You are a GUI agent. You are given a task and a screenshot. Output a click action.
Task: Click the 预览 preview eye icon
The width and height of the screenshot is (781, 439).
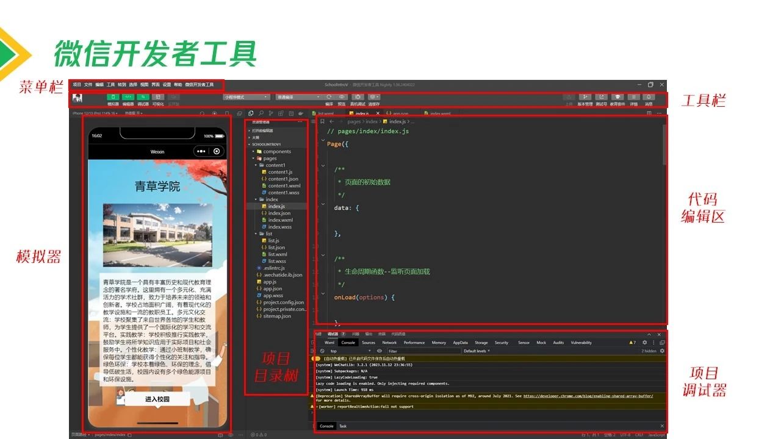(342, 97)
